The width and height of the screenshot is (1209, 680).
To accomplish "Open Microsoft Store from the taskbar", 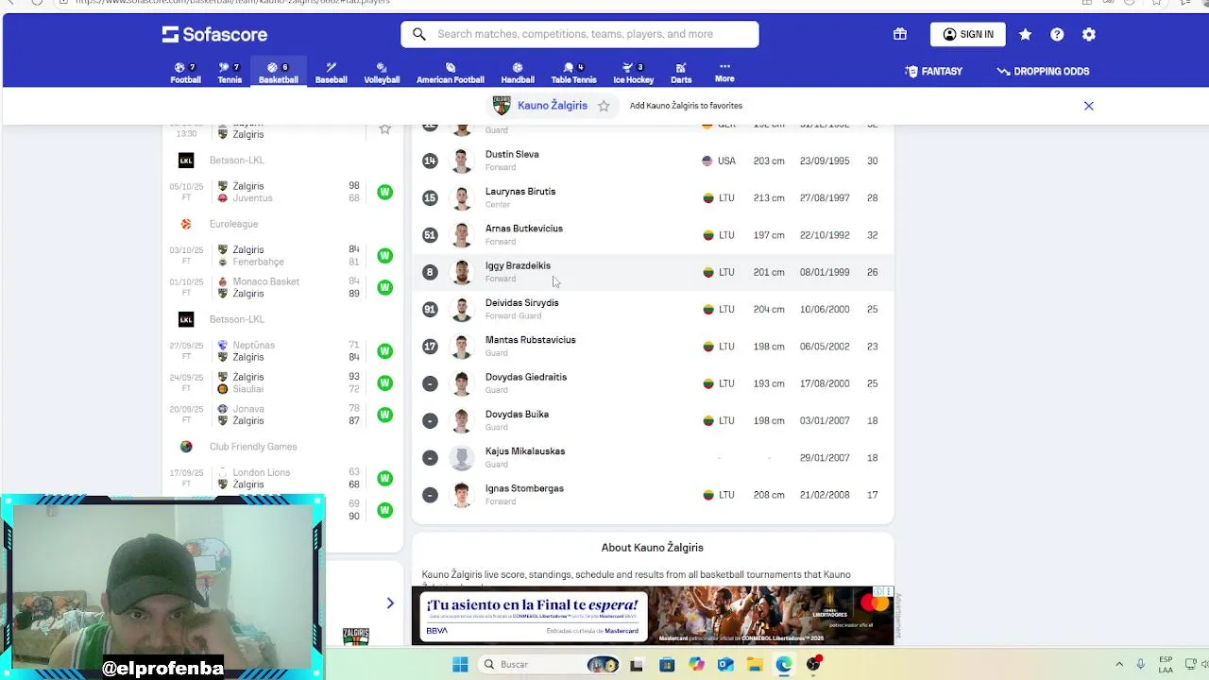I will pyautogui.click(x=667, y=665).
